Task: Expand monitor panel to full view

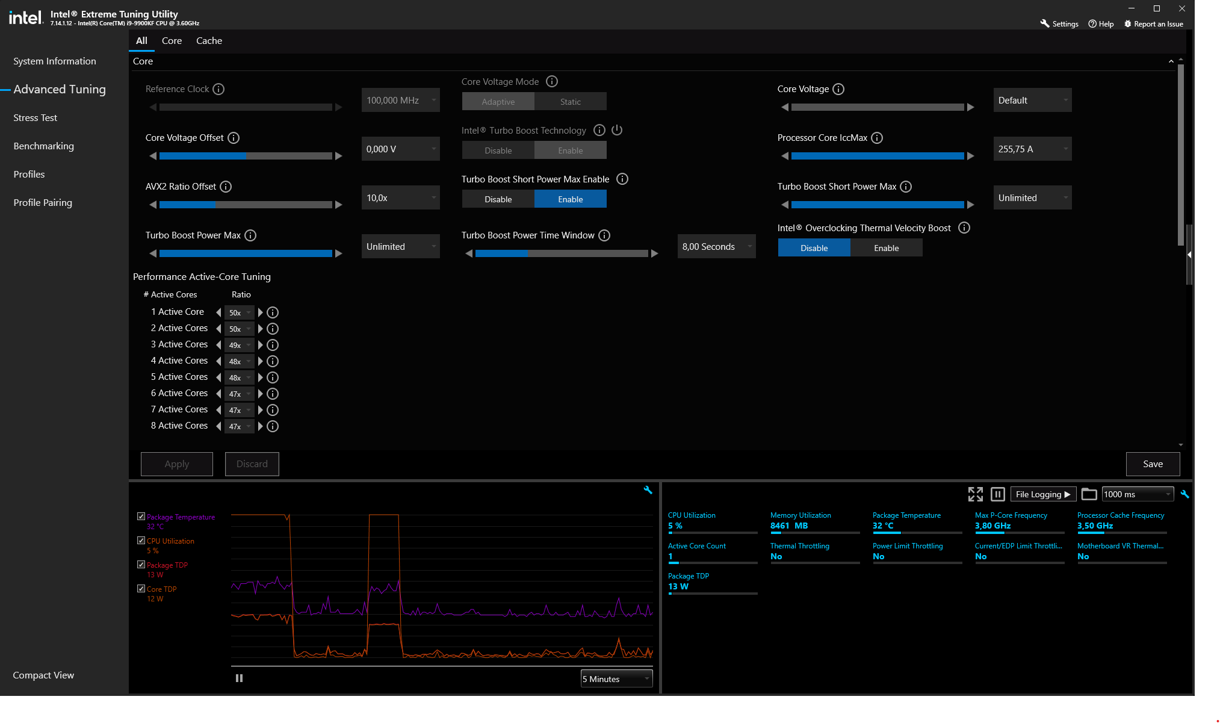Action: coord(976,494)
